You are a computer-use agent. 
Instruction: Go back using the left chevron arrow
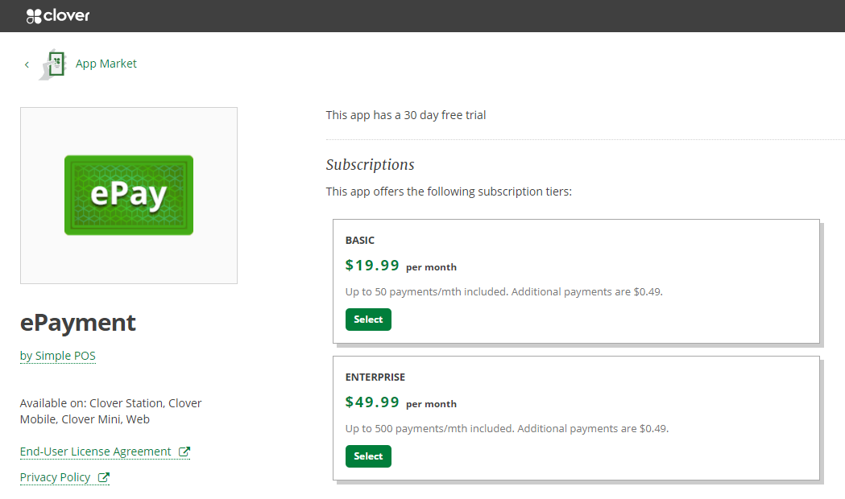click(x=27, y=64)
